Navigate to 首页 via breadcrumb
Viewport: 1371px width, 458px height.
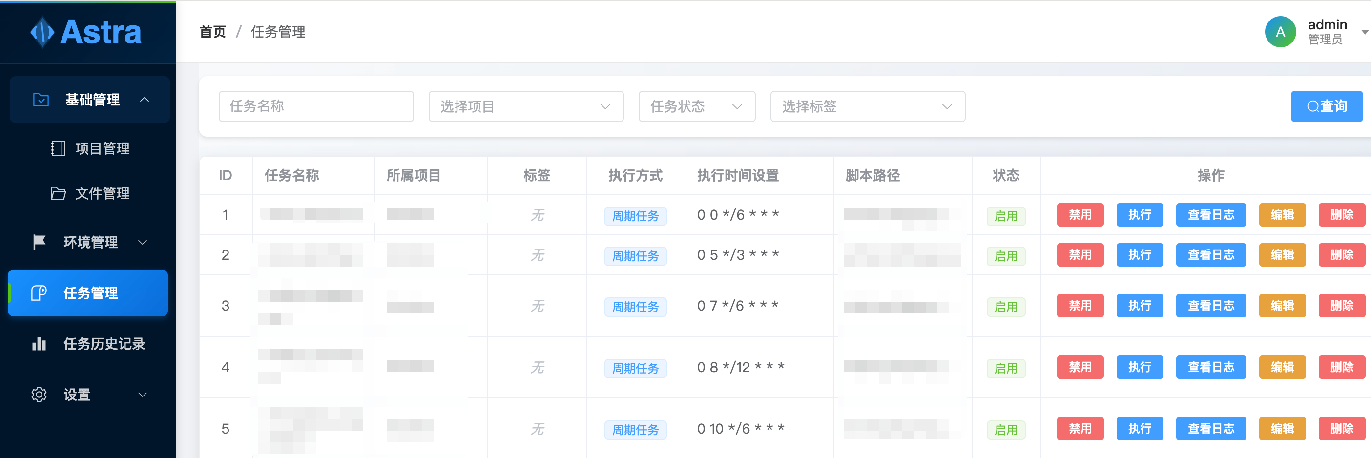tap(212, 32)
